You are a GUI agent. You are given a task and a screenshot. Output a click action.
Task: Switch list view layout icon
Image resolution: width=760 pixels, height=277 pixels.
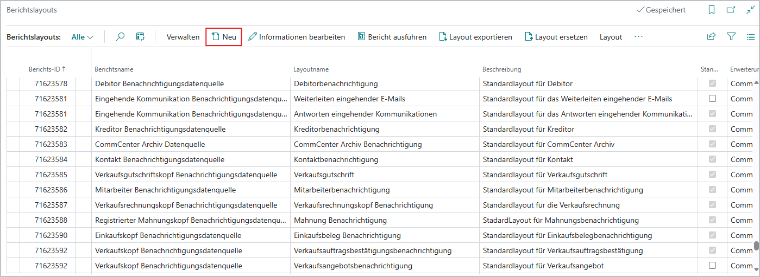[751, 37]
